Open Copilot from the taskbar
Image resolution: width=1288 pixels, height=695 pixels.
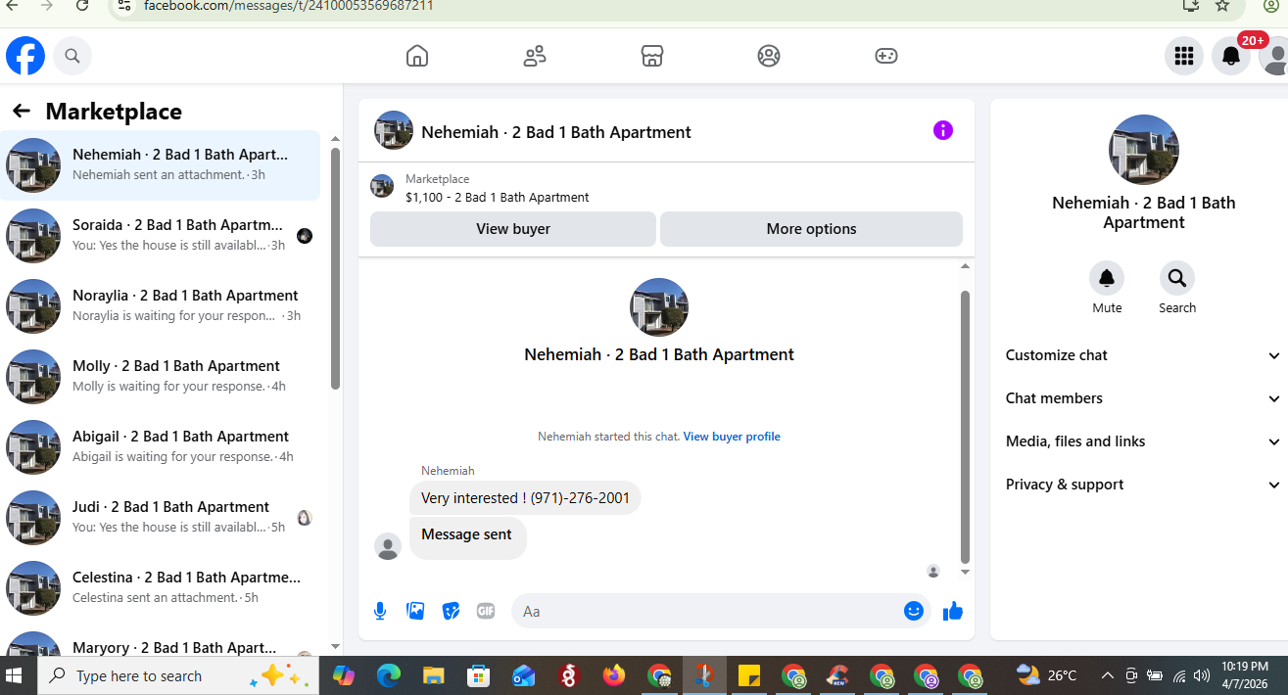[x=344, y=675]
